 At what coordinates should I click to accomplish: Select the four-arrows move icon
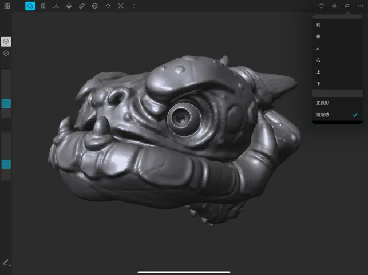coord(108,6)
